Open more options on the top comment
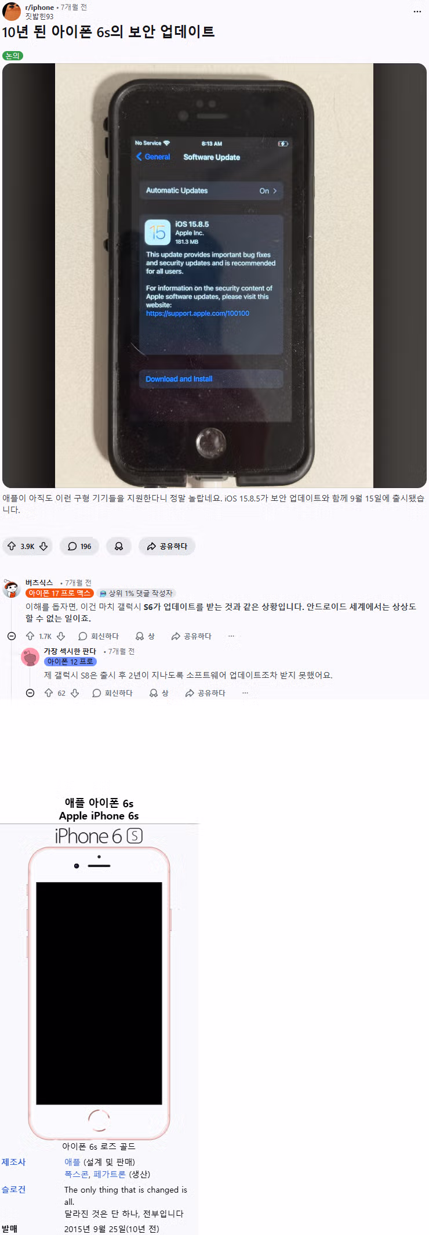Image resolution: width=429 pixels, height=1235 pixels. 231,636
